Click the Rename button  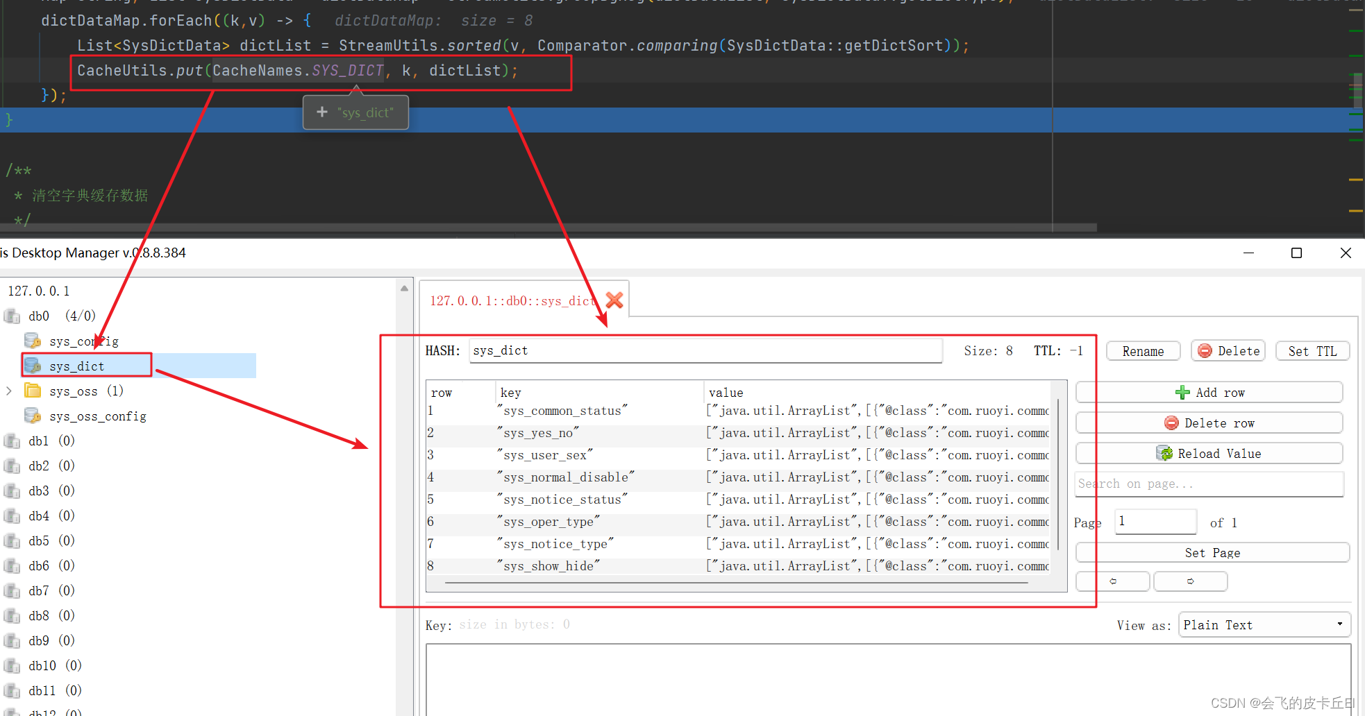click(1143, 350)
